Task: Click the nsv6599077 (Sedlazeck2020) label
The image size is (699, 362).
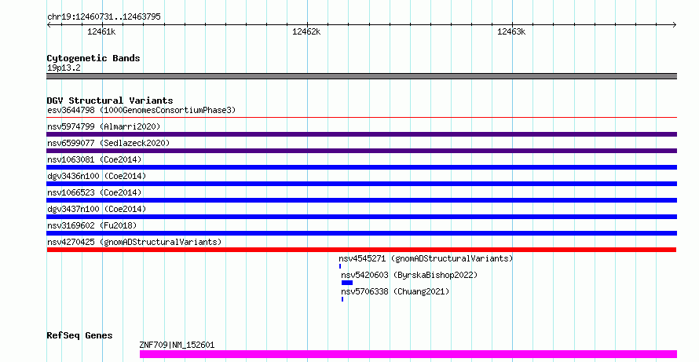Action: pos(108,143)
